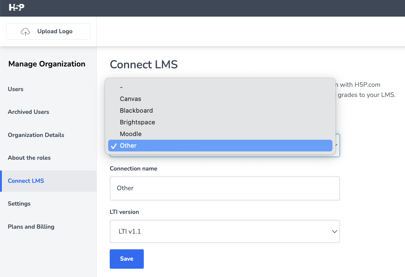Viewport: 405px width, 277px height.
Task: Select Connect LMS sidebar item
Action: click(x=26, y=181)
